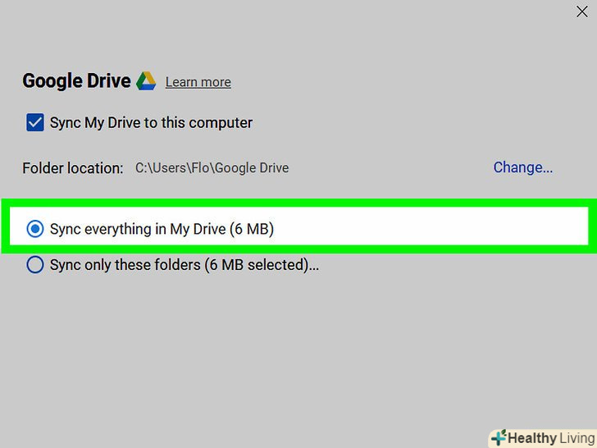Screen dimensions: 597x448
Task: Open the Learn more link
Action: 198,82
